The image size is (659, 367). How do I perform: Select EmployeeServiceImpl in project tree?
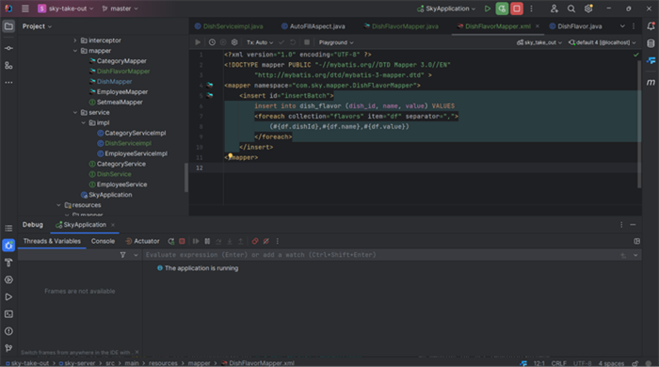(136, 153)
